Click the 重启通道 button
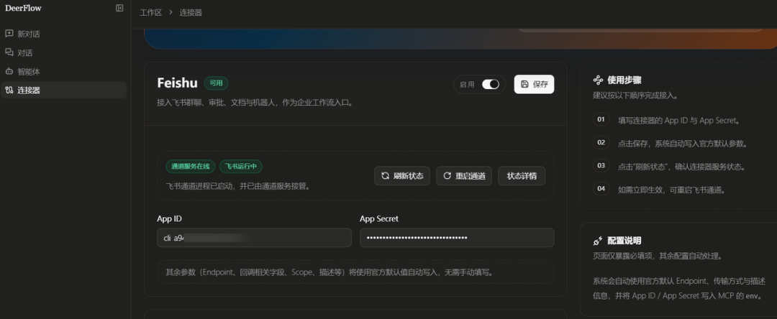777x319 pixels. 464,175
